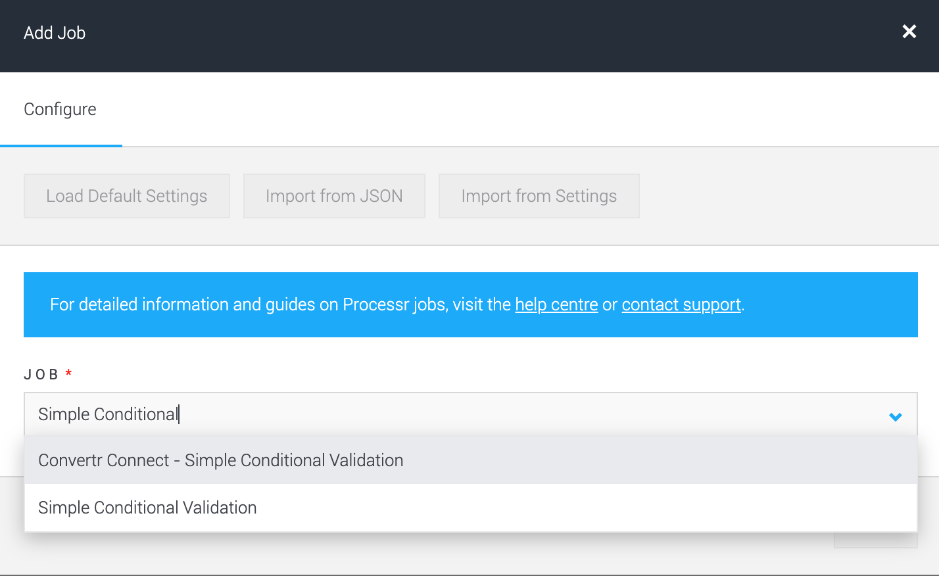Click the partially hidden button behind dropdown list
This screenshot has width=939, height=576.
876,540
